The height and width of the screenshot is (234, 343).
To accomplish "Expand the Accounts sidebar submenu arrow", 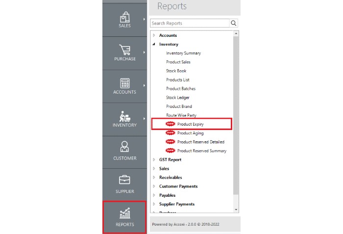I will coord(144,85).
